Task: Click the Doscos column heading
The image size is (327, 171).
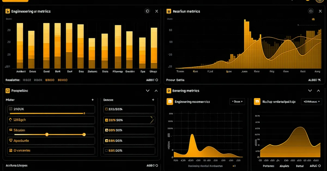Action: pyautogui.click(x=108, y=100)
